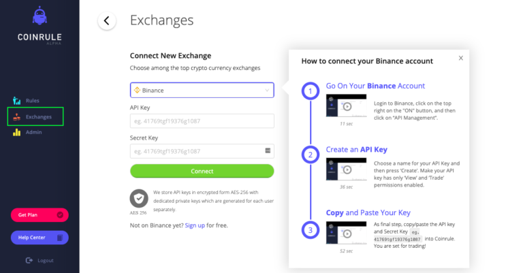Click the keyboard icon in Secret Key
This screenshot has width=523, height=273.
(268, 150)
